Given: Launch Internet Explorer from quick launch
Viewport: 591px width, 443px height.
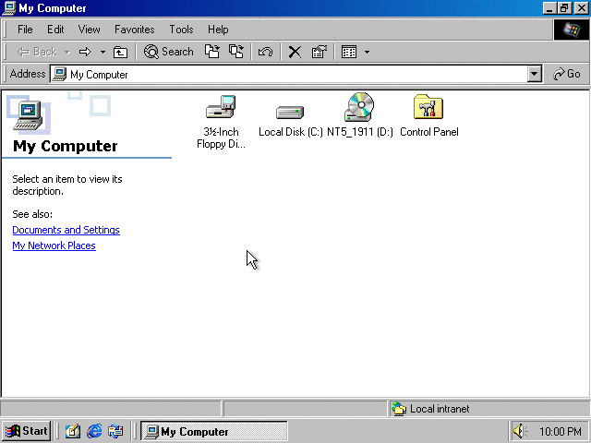Looking at the screenshot, I should tap(94, 431).
